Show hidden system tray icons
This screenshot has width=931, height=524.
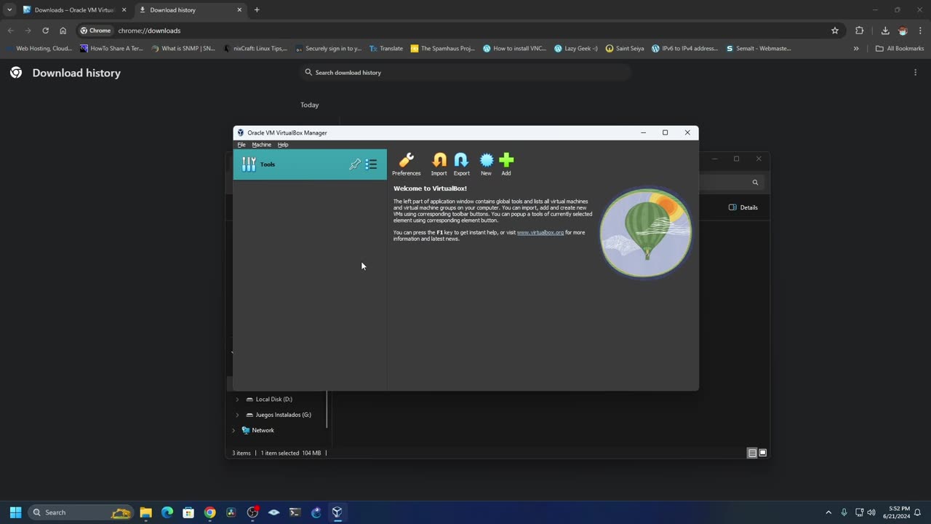pos(828,512)
